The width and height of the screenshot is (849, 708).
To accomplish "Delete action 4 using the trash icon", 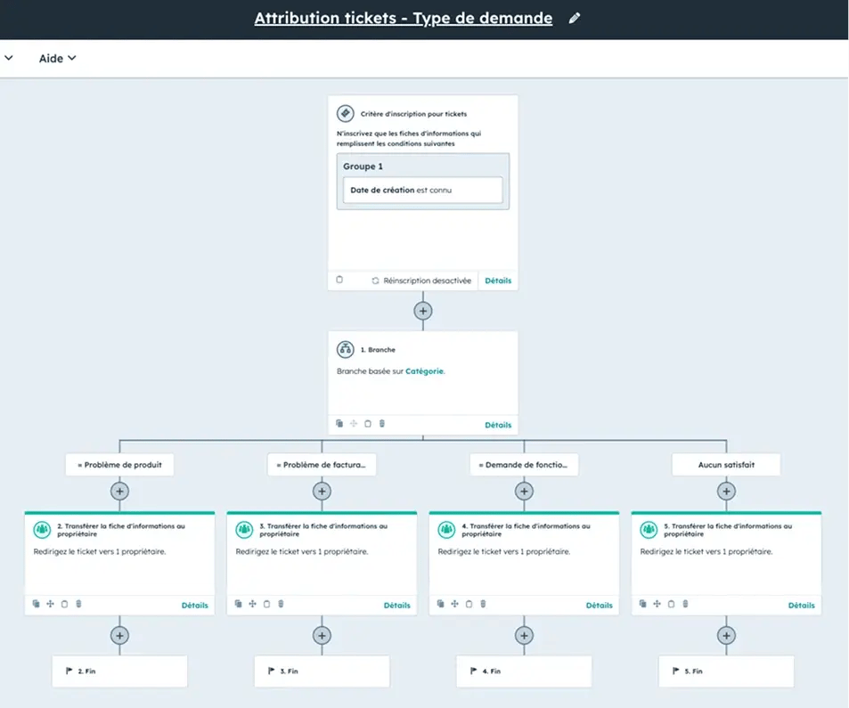I will coord(483,604).
